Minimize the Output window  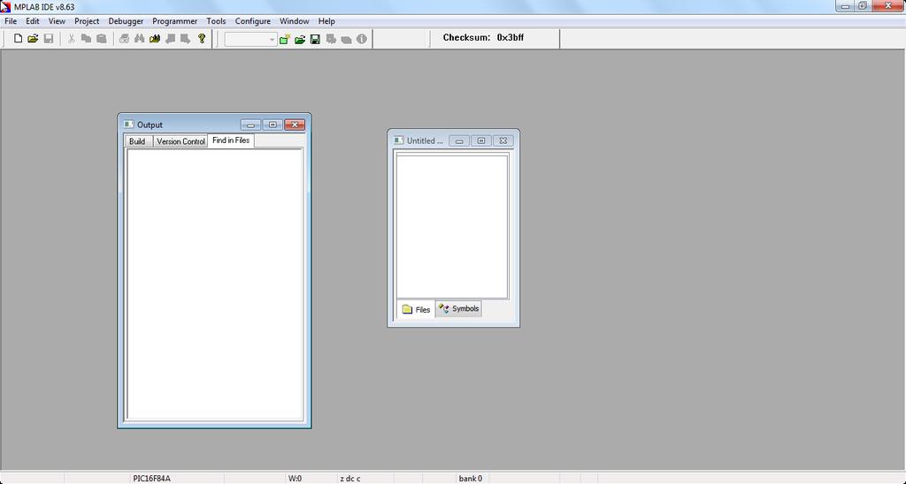250,125
